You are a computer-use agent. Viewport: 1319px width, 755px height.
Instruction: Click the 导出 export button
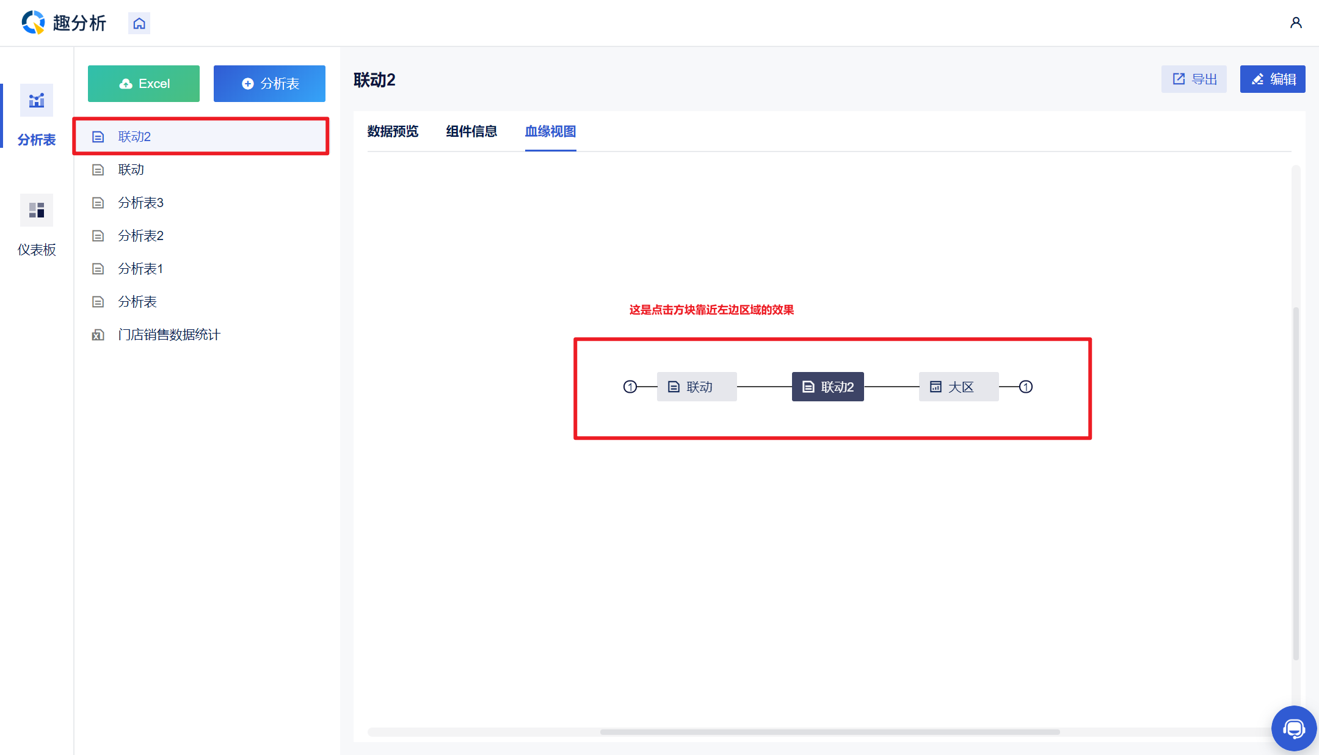point(1194,79)
